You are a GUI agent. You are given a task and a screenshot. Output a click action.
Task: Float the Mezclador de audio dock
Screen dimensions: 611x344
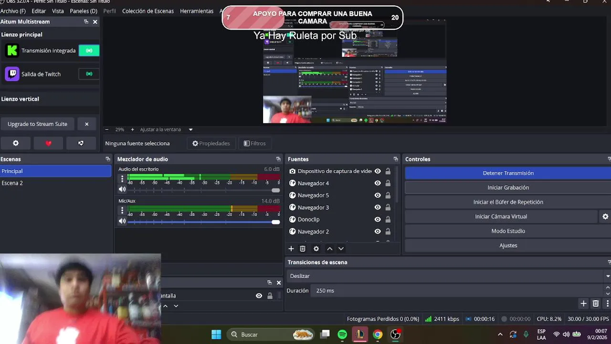(278, 159)
